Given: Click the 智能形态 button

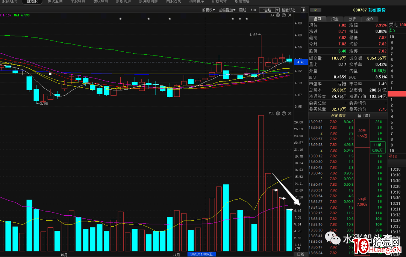Looking at the screenshot, I should (288, 10).
